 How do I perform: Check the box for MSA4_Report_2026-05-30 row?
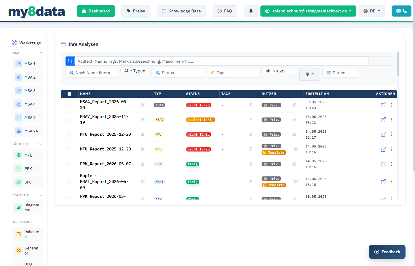pos(69,105)
